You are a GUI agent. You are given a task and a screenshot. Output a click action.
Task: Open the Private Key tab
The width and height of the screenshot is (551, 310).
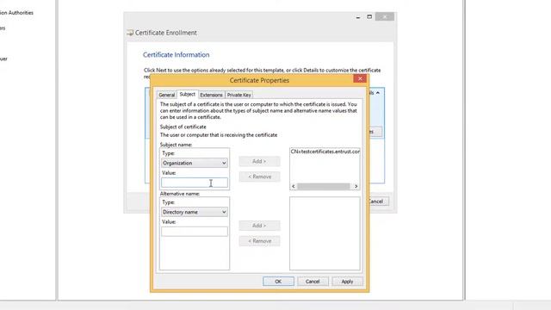(239, 95)
